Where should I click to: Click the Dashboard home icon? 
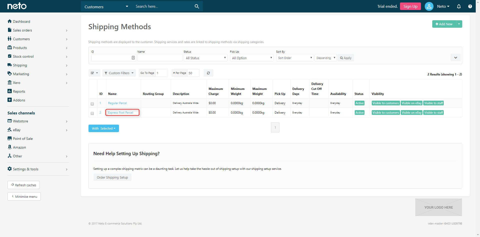[9, 21]
